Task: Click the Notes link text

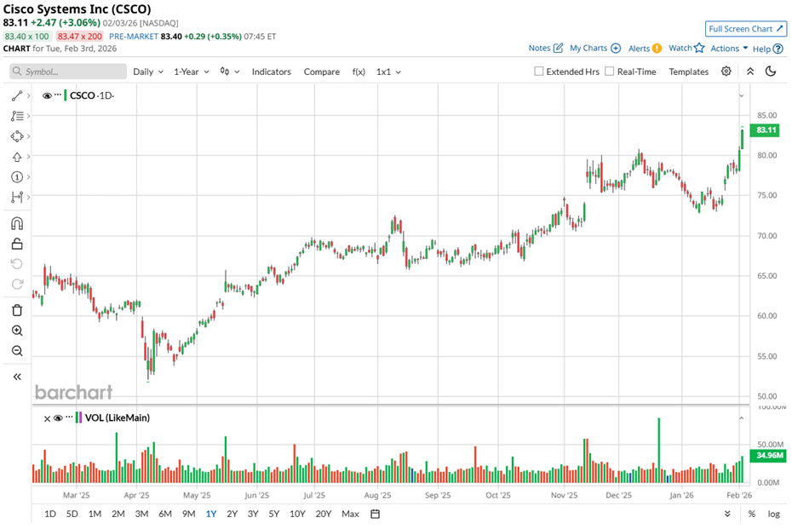Action: tap(539, 48)
